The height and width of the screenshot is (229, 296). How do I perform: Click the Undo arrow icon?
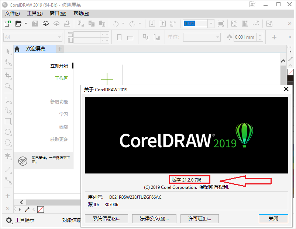116,24
